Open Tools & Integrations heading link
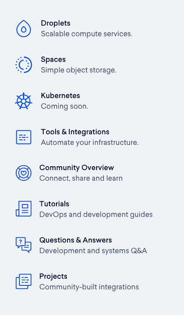184x315 pixels. 75,132
